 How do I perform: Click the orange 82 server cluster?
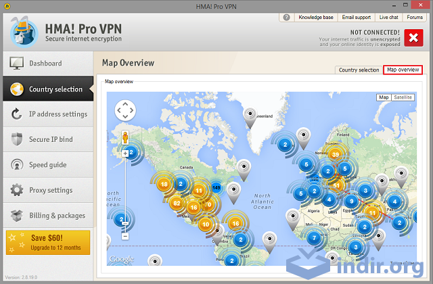pos(177,204)
